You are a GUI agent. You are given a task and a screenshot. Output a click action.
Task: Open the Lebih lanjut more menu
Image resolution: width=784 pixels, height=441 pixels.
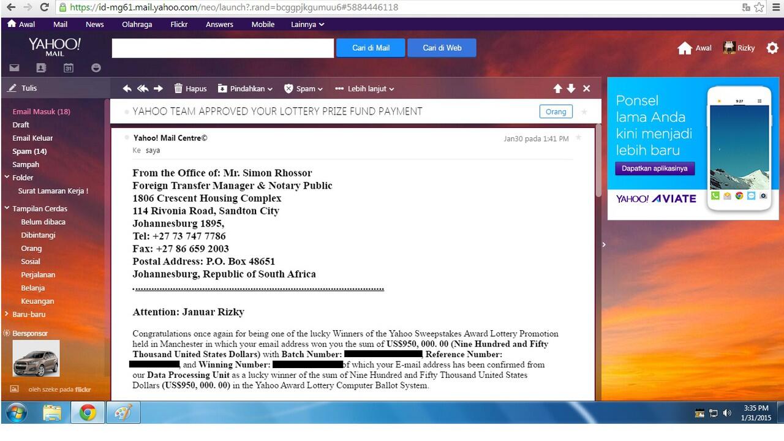point(364,88)
